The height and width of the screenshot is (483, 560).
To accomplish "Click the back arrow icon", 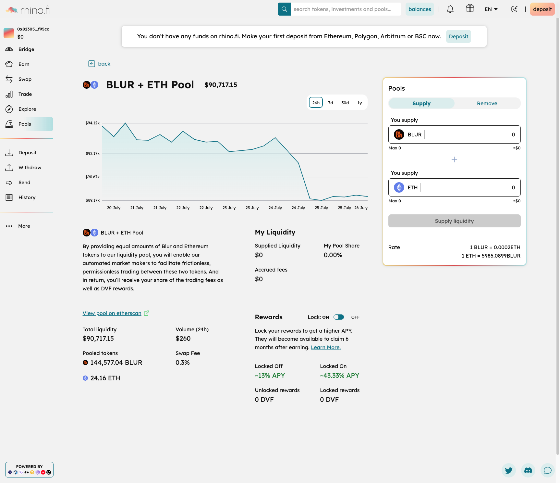I will coord(91,64).
